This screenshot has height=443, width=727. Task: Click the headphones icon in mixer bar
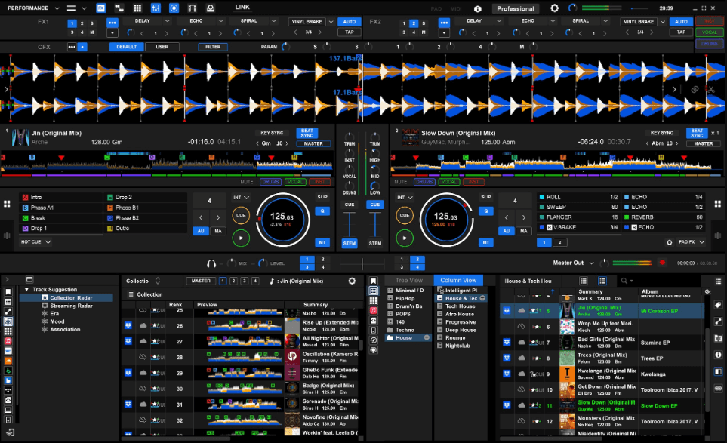tap(212, 263)
